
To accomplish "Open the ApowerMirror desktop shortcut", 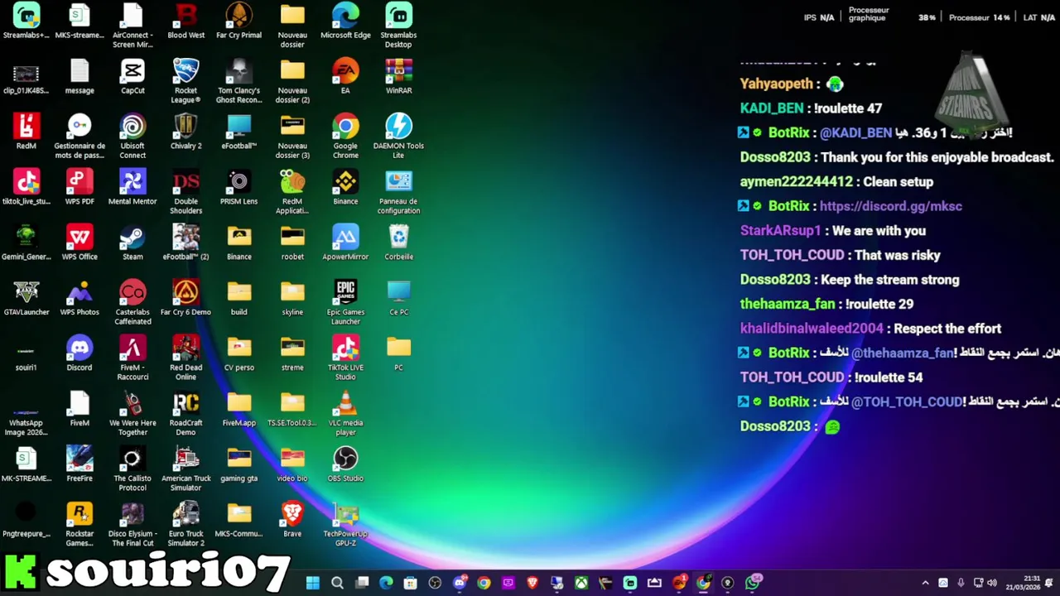I will coord(345,243).
